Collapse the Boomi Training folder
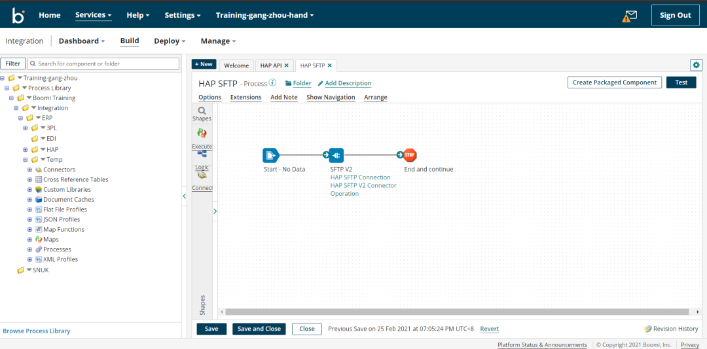Screen dimensions: 707x349 pos(11,98)
